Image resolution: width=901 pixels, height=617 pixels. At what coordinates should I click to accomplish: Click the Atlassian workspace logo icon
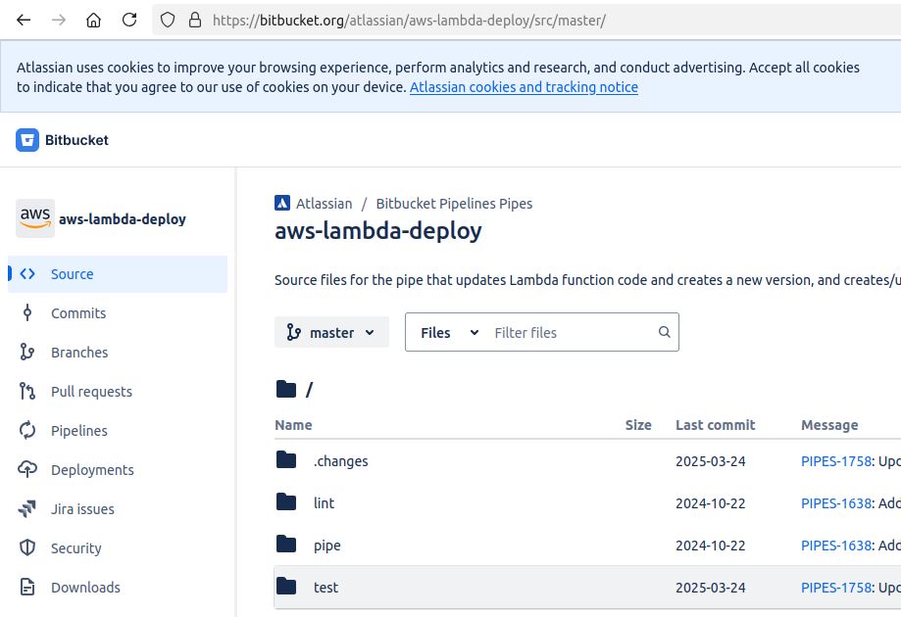282,203
